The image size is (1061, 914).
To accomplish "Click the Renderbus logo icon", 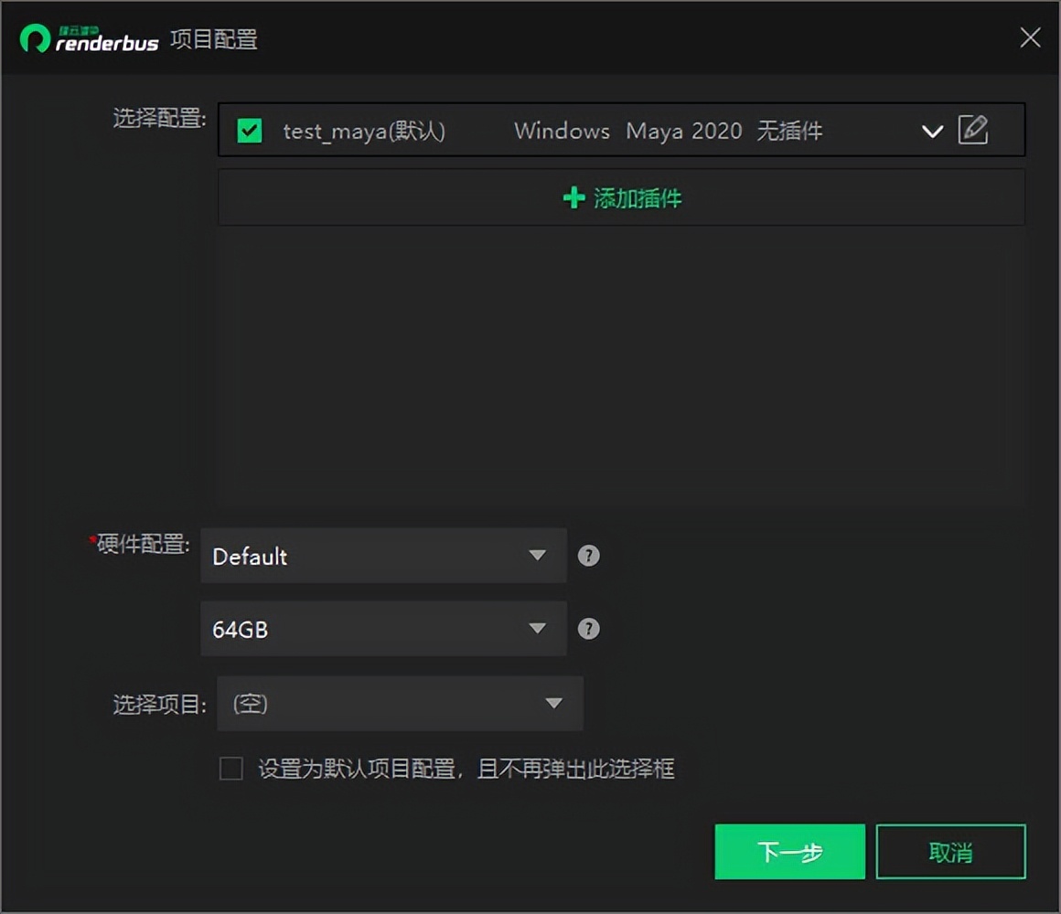I will [35, 38].
